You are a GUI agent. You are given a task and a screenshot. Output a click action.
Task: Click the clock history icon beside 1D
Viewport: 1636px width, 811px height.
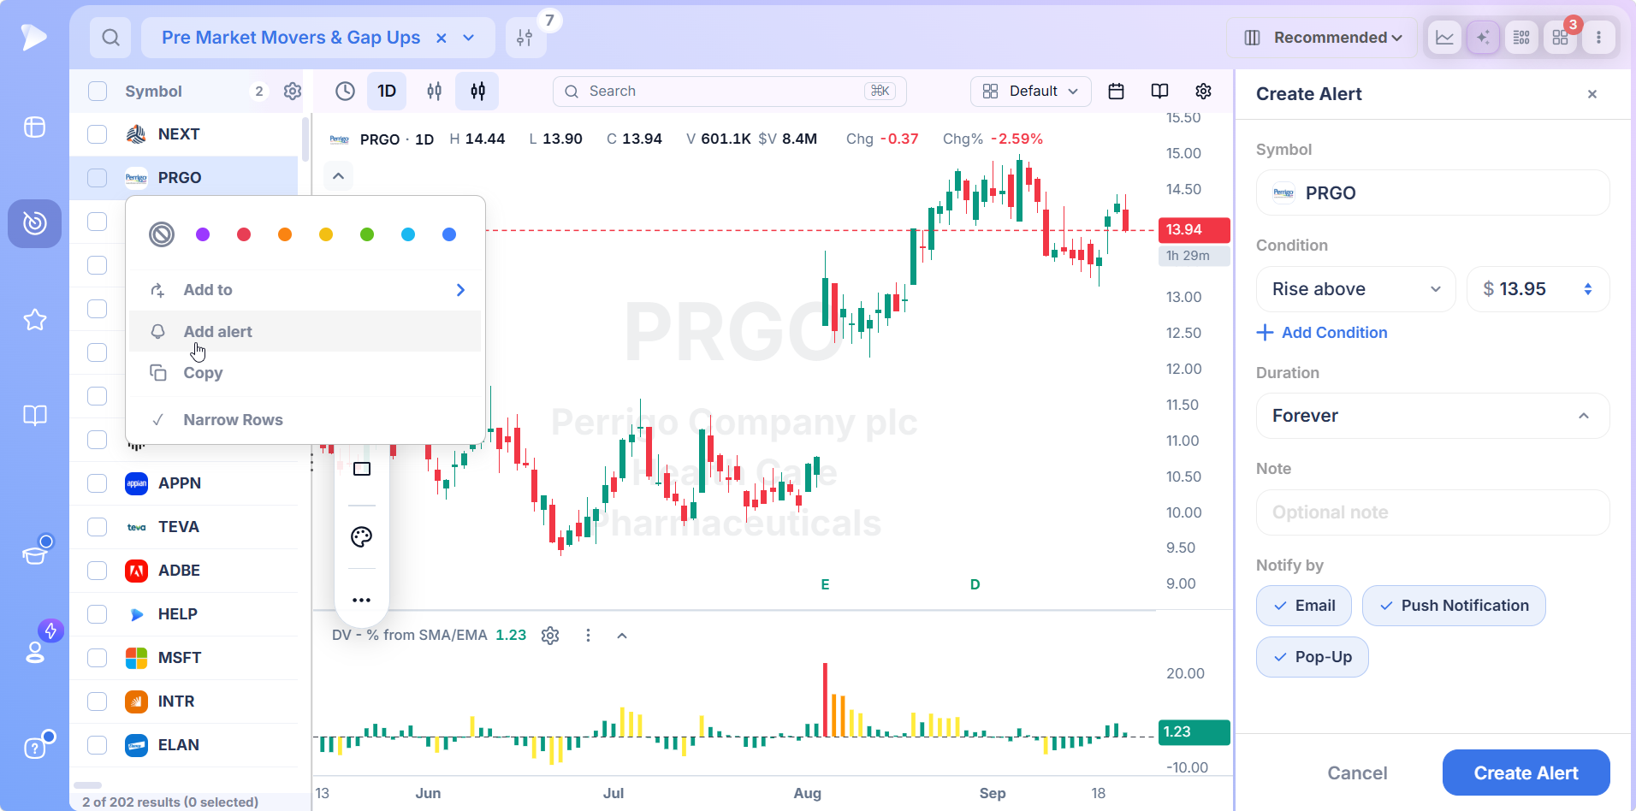click(x=345, y=92)
